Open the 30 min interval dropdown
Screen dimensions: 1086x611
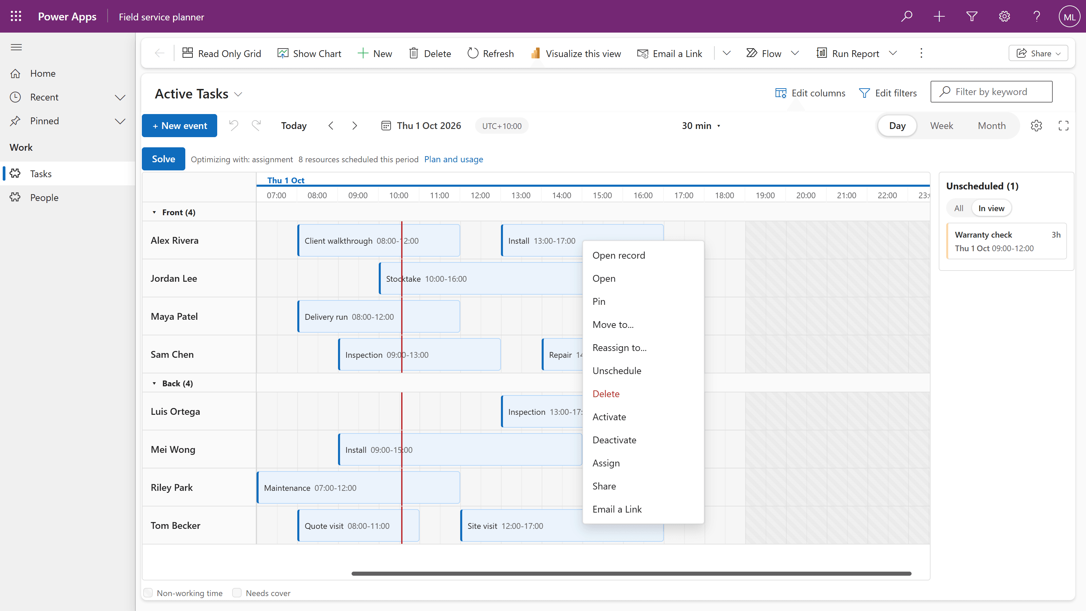[x=701, y=126]
